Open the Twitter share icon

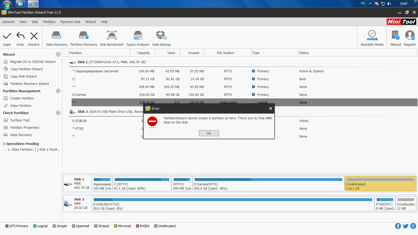(x=405, y=226)
